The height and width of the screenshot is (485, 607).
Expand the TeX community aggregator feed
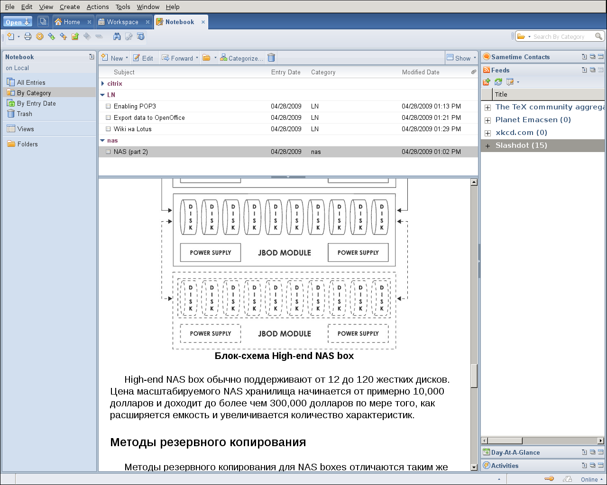487,108
